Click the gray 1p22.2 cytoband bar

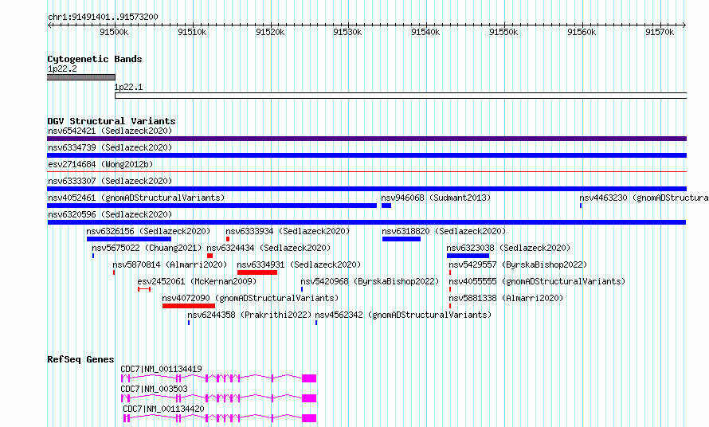click(x=81, y=77)
